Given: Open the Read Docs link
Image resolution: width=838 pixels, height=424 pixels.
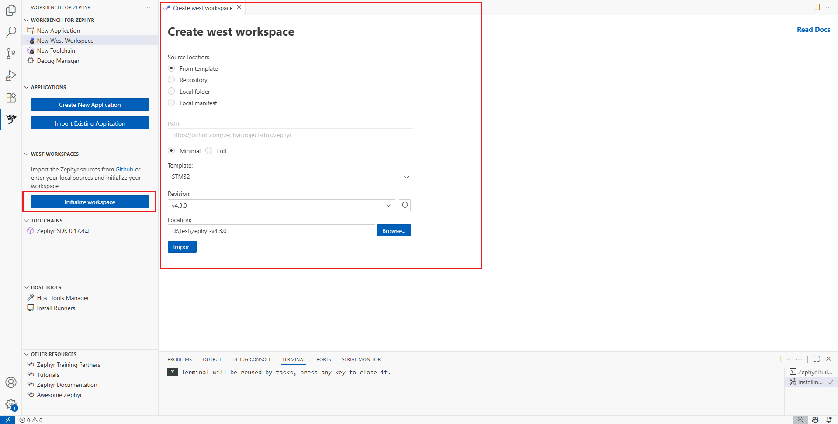Looking at the screenshot, I should pos(813,29).
